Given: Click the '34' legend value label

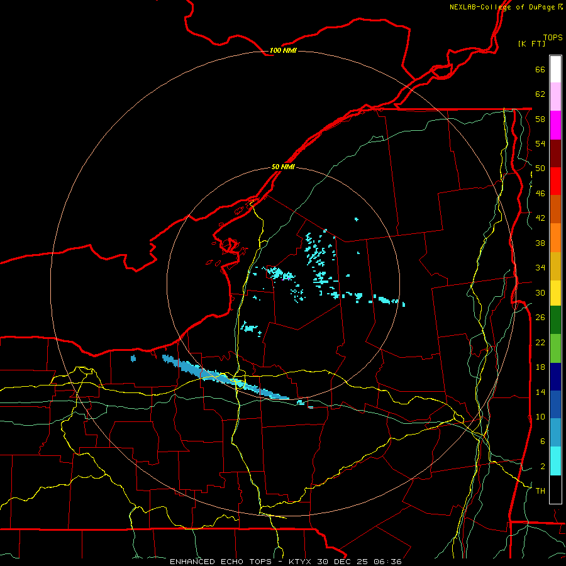Looking at the screenshot, I should [x=540, y=268].
